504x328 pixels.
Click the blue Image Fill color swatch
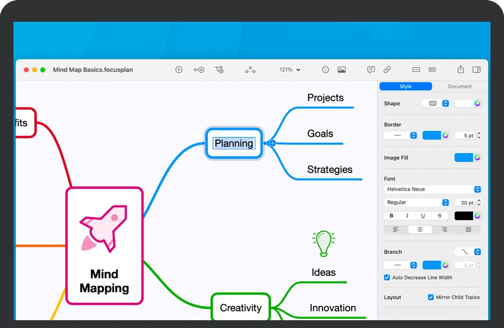coord(464,158)
